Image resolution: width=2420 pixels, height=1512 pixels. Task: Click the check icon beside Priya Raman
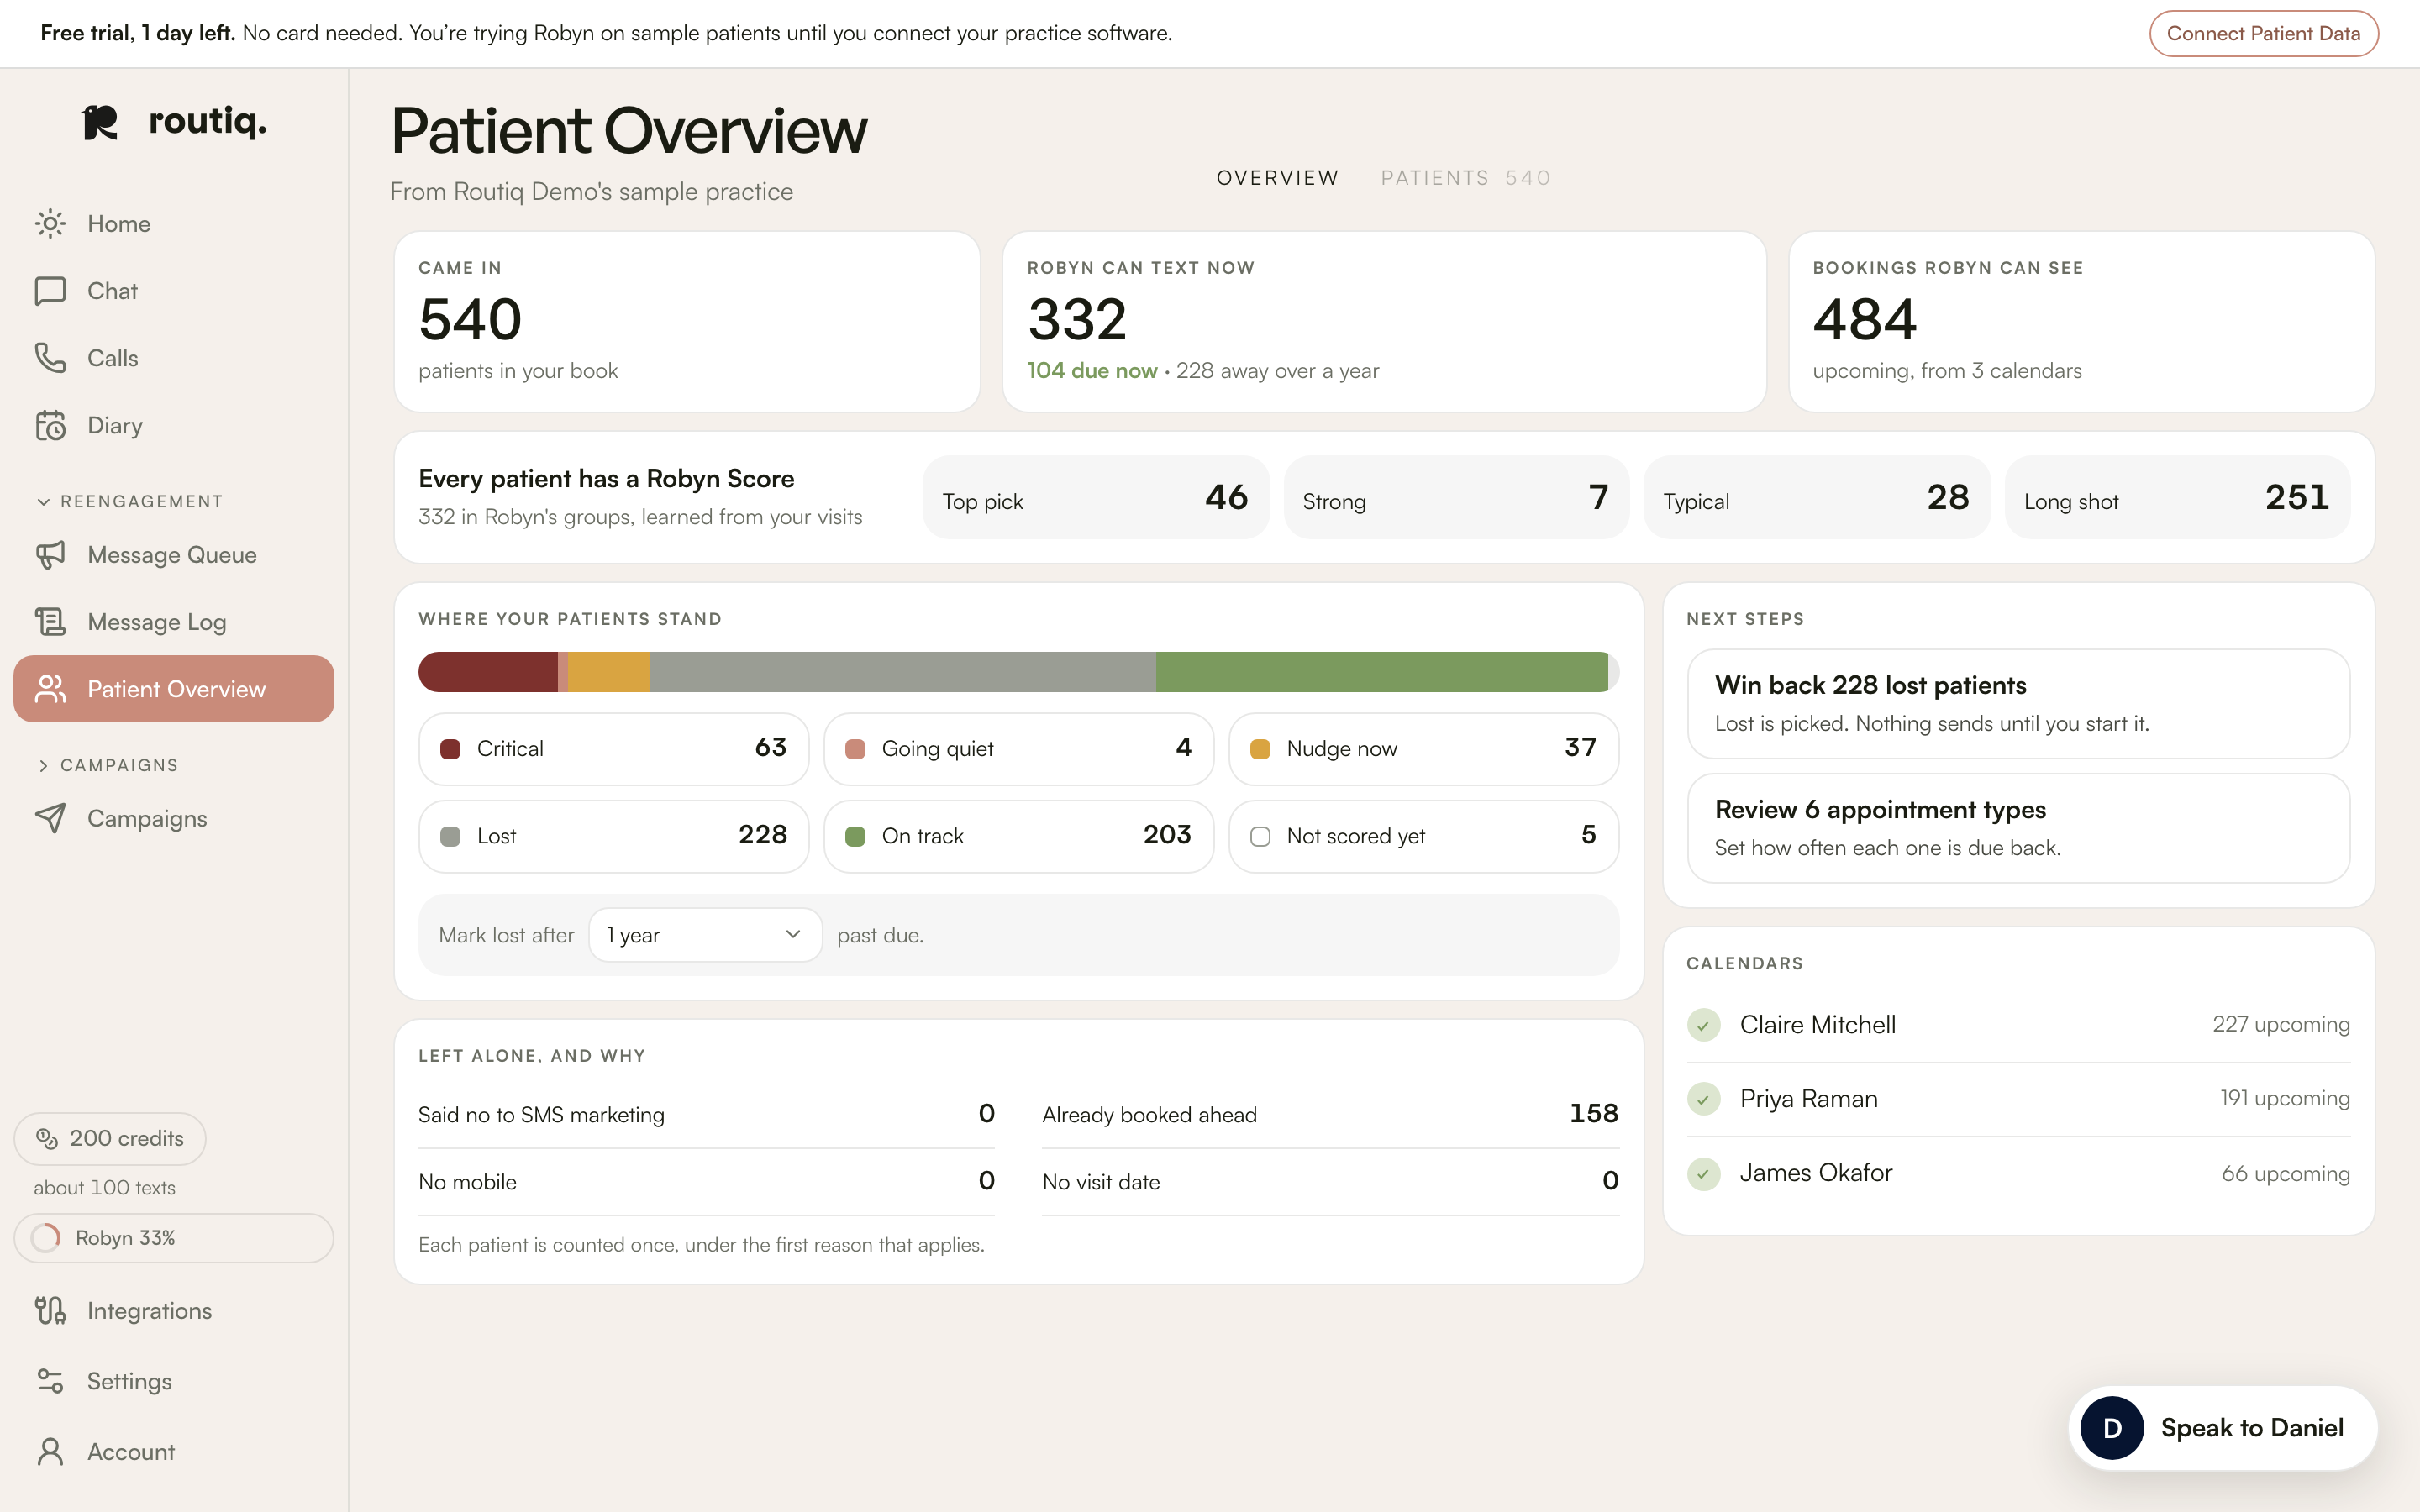[x=1703, y=1099]
